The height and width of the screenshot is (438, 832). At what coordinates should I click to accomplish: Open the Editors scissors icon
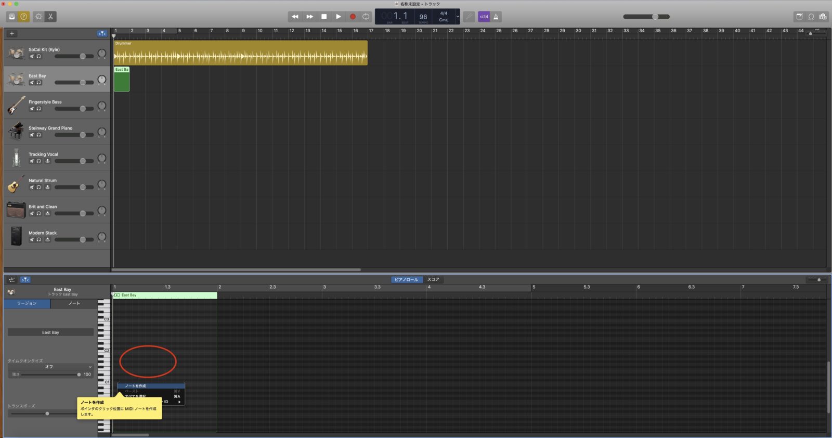tap(50, 17)
